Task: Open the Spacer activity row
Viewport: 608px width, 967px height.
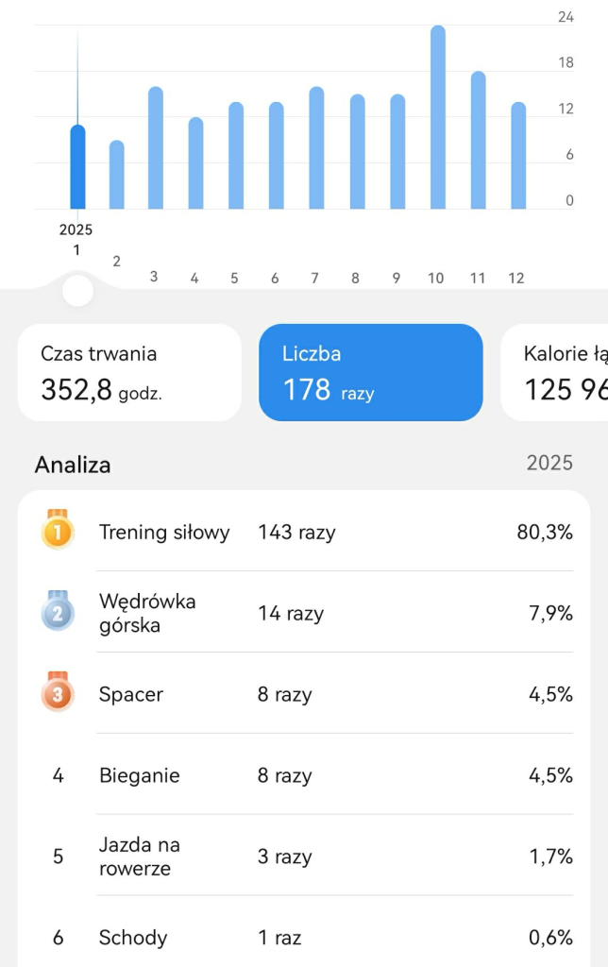Action: [304, 694]
